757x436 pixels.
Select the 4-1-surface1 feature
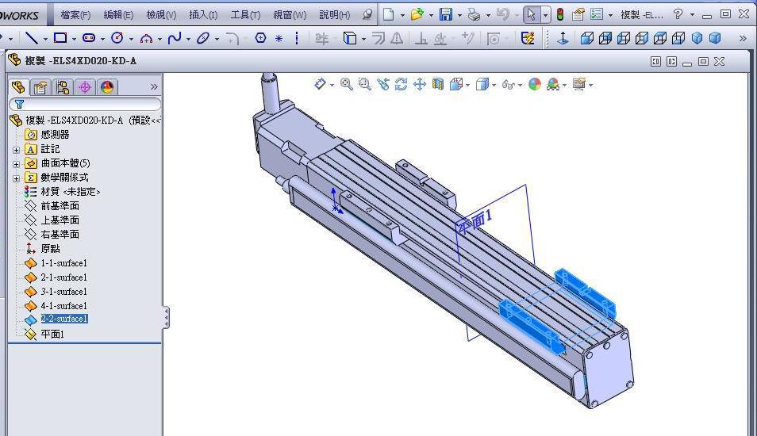point(63,306)
